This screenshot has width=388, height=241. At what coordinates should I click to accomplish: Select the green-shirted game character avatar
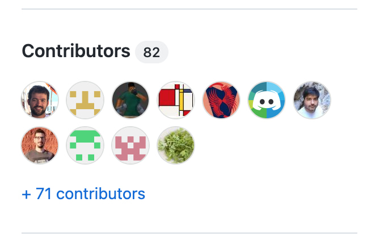click(130, 100)
